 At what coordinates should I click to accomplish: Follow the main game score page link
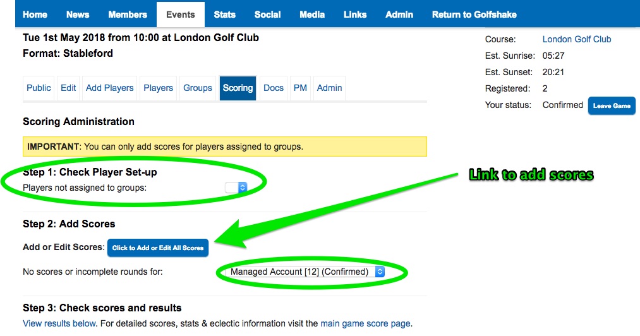pyautogui.click(x=365, y=323)
